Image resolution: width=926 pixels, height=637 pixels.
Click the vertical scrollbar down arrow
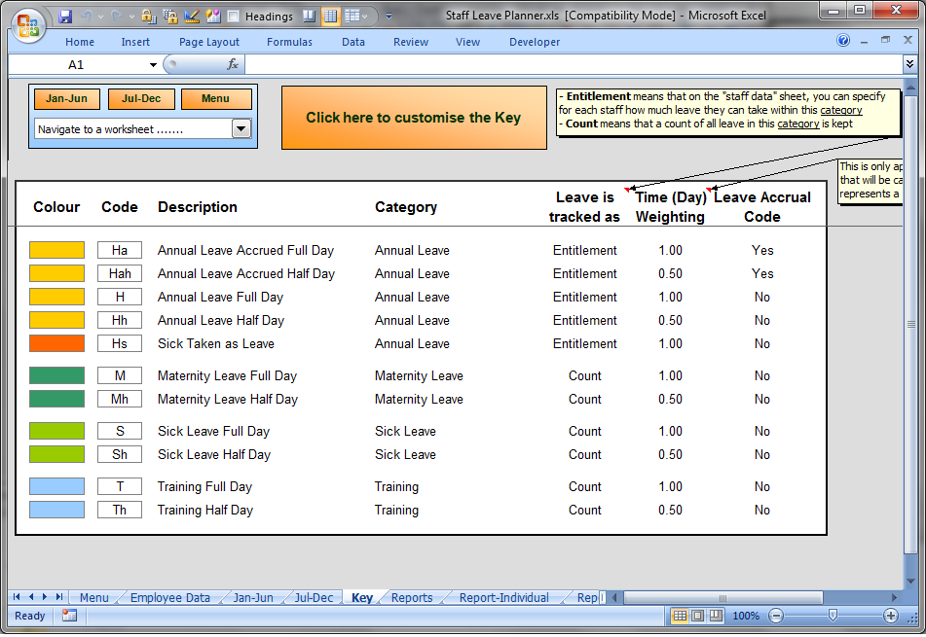[x=911, y=582]
